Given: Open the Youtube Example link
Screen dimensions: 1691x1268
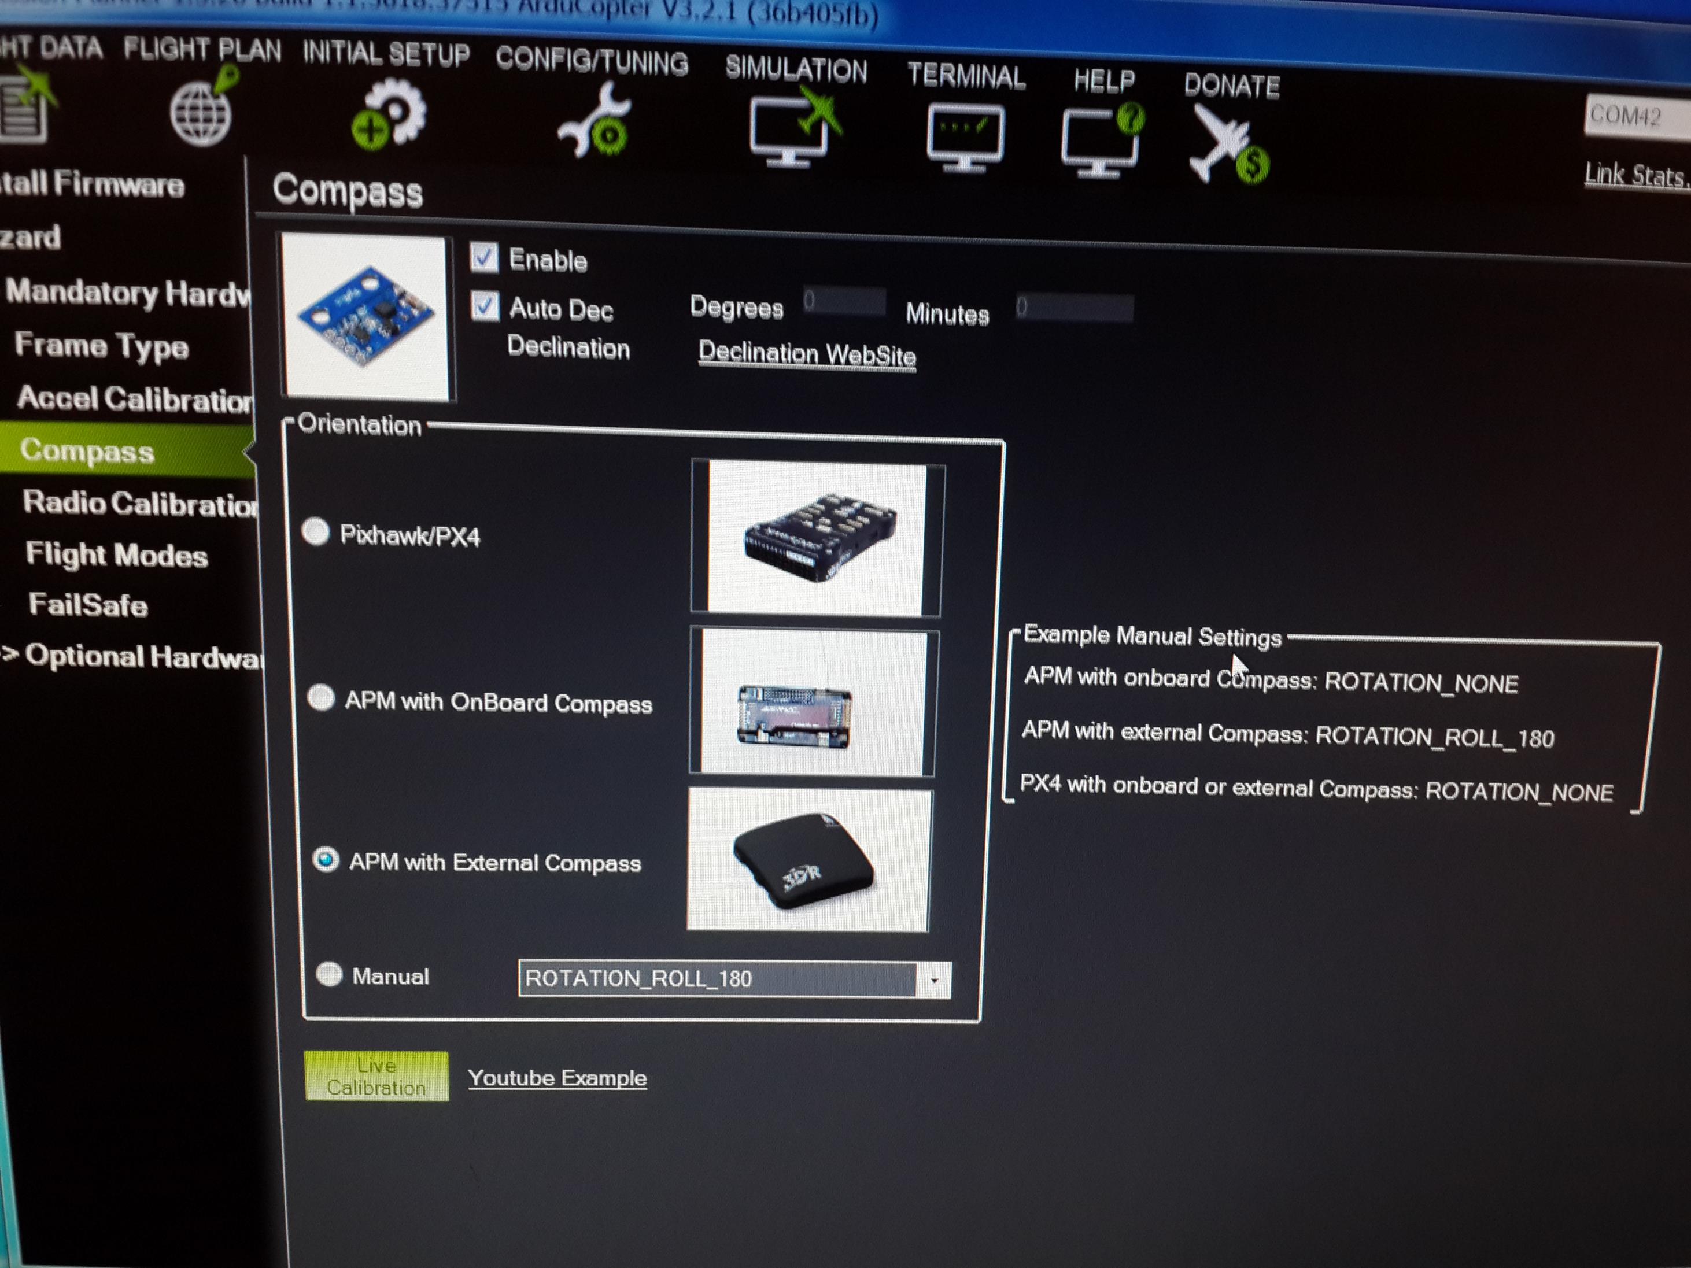Looking at the screenshot, I should coord(557,1078).
